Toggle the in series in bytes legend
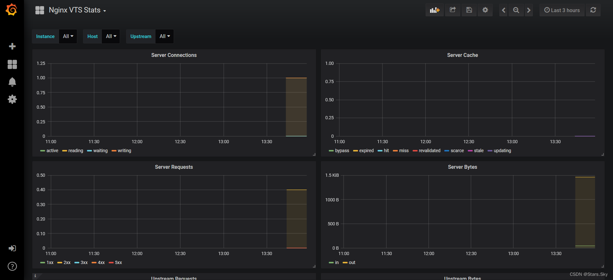Image resolution: width=613 pixels, height=280 pixels. tap(337, 262)
